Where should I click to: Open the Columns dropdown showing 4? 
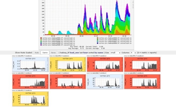[x=133, y=53]
